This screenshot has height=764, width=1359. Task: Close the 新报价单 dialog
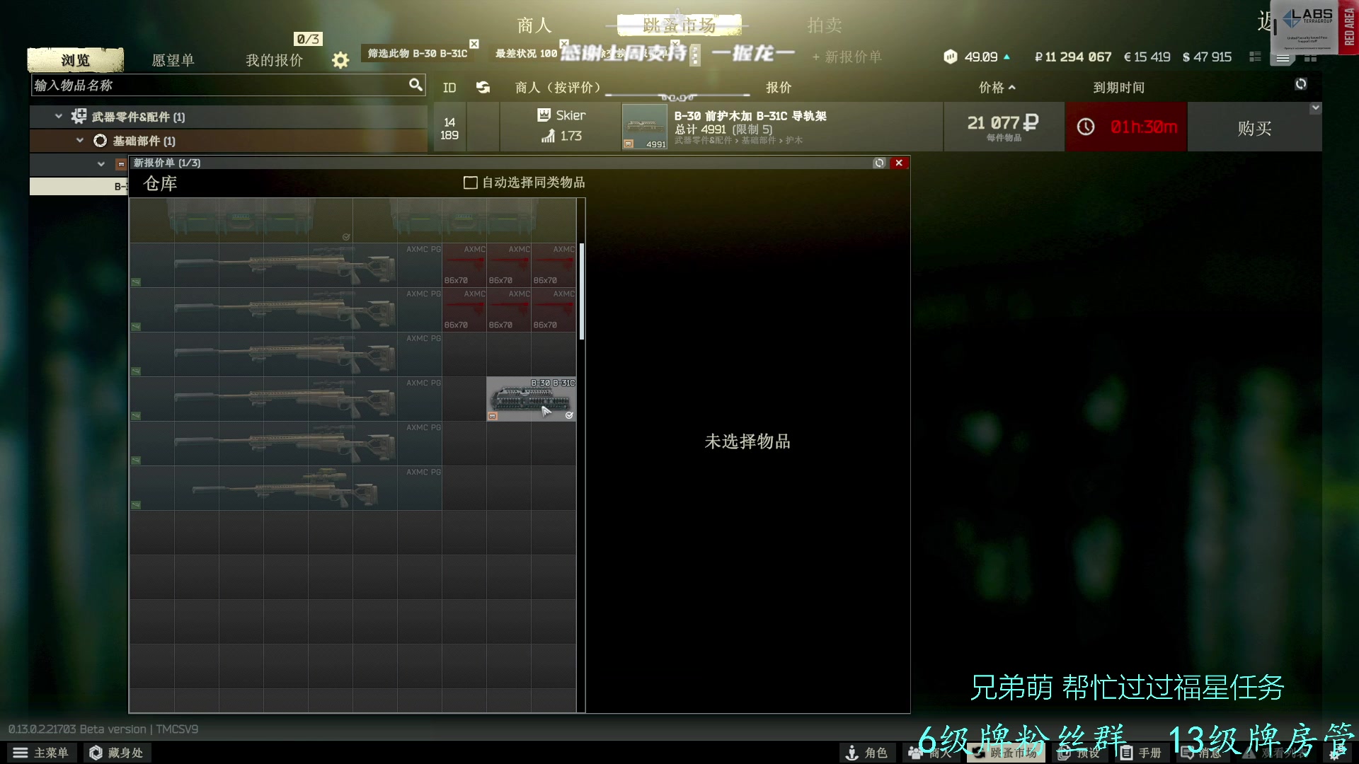(899, 163)
